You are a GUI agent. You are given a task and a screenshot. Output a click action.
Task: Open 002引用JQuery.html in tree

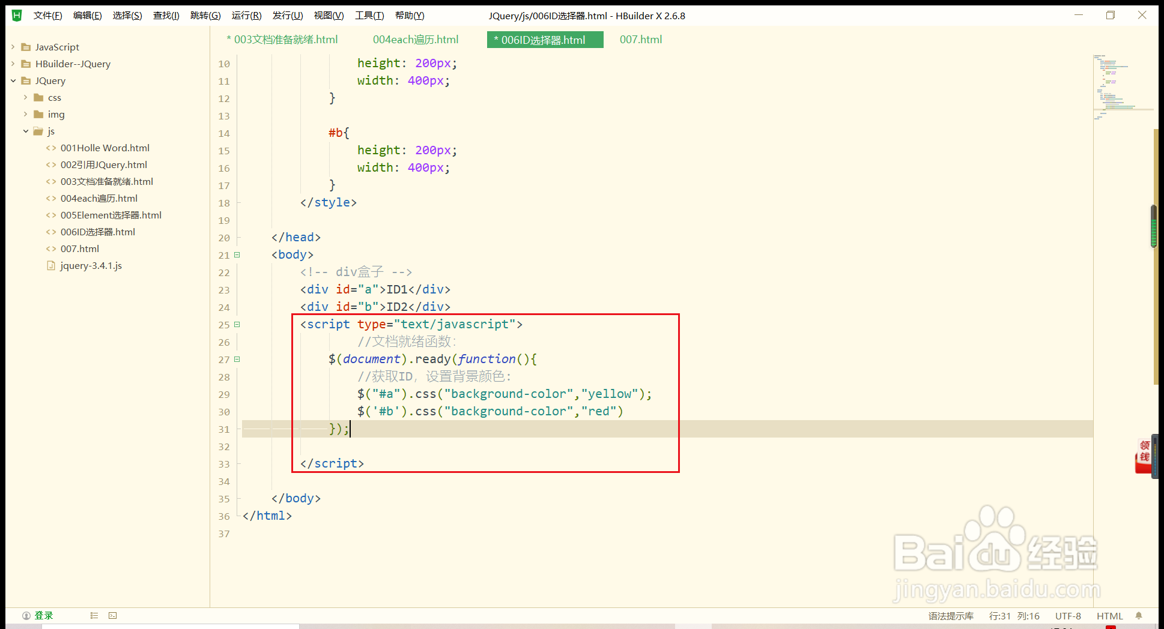point(103,164)
